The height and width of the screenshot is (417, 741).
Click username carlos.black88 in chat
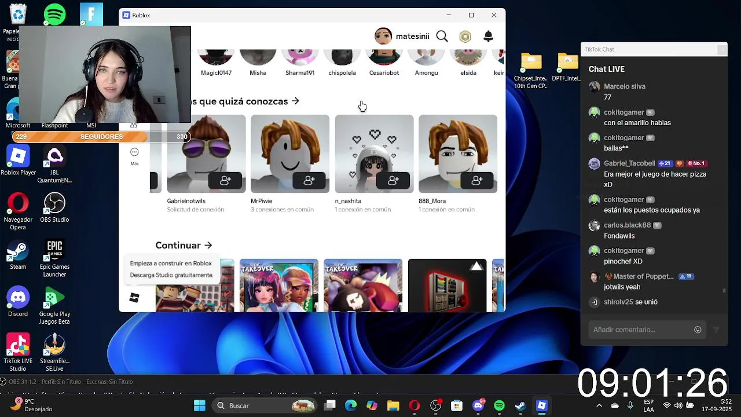tap(627, 225)
